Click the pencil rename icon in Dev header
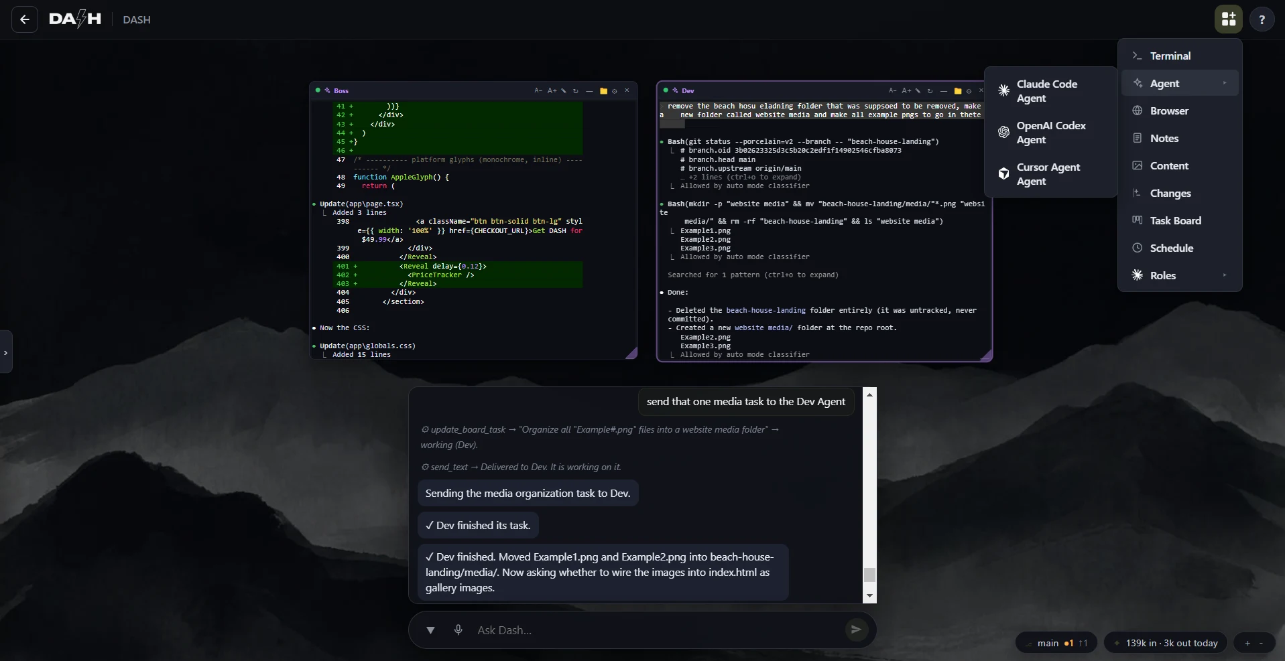The image size is (1285, 661). click(918, 91)
